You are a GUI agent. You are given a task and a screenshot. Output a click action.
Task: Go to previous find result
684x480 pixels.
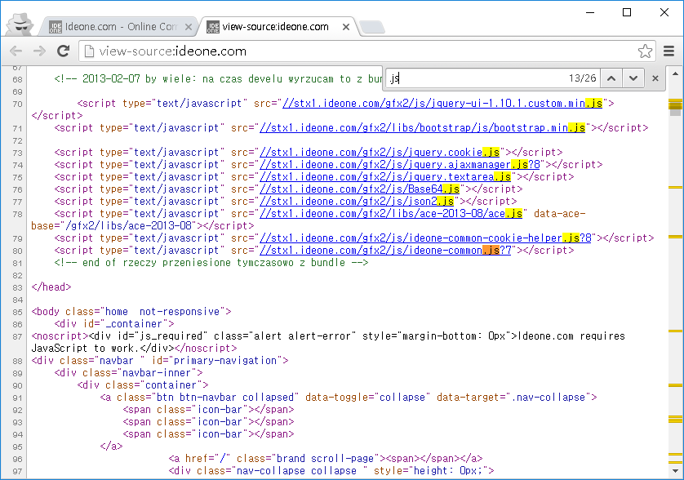pyautogui.click(x=611, y=78)
